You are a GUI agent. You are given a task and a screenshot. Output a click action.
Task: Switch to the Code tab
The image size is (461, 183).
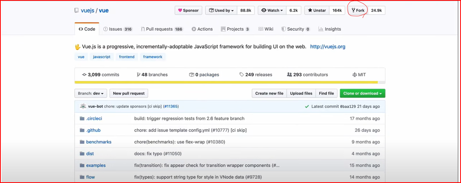87,29
